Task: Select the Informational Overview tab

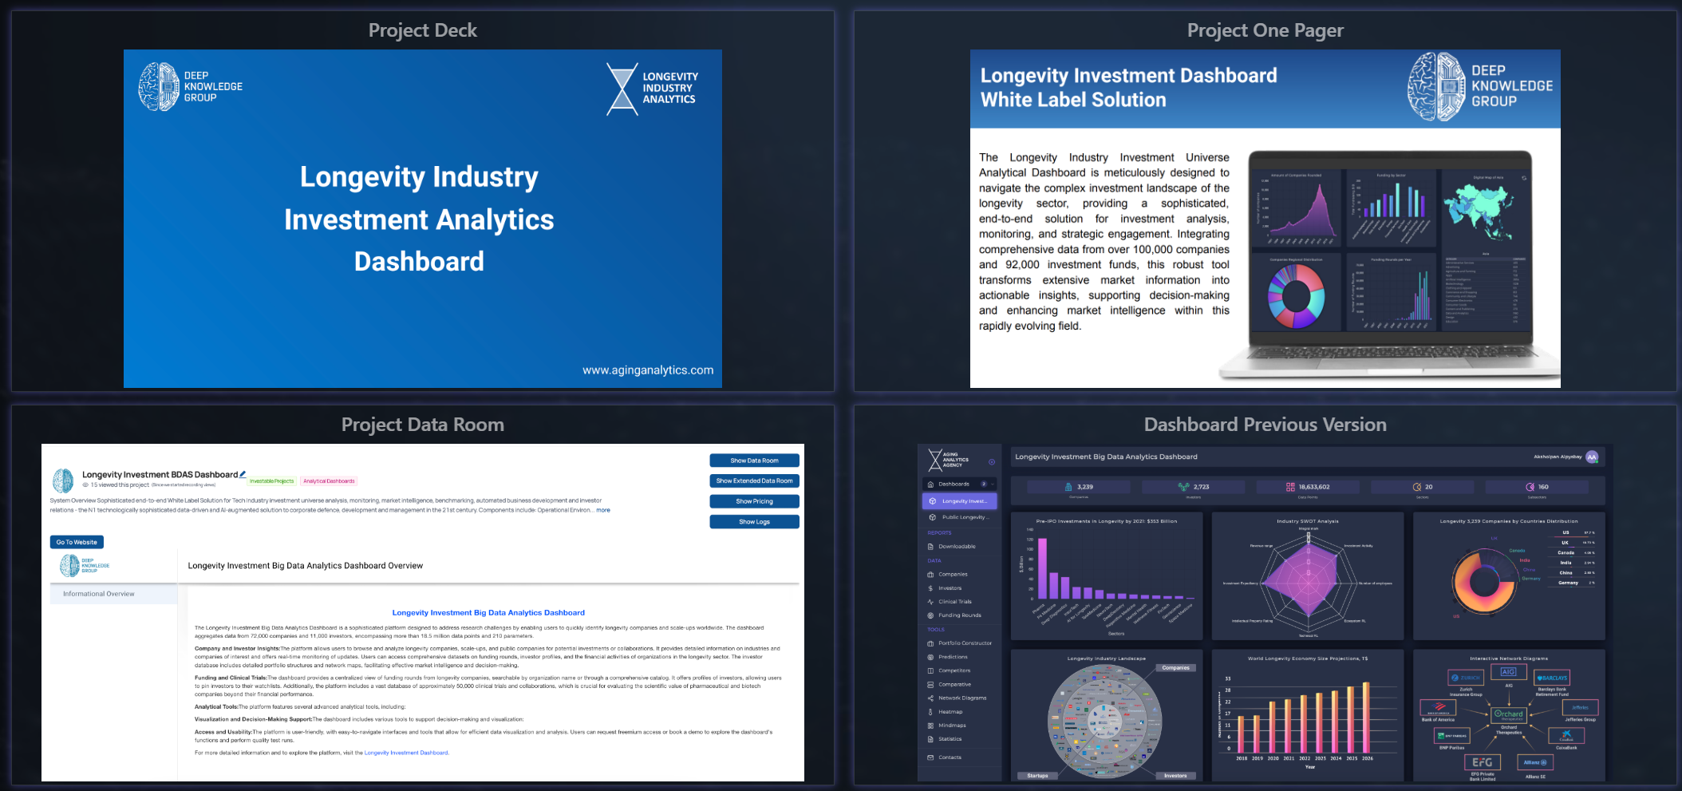Action: click(x=99, y=594)
